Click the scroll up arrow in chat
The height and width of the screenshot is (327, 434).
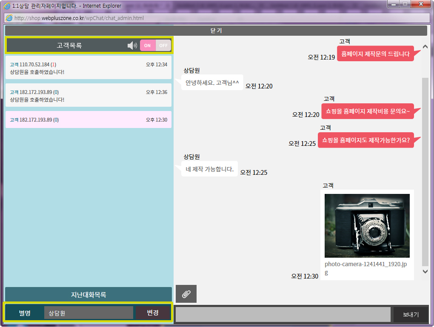coord(425,47)
